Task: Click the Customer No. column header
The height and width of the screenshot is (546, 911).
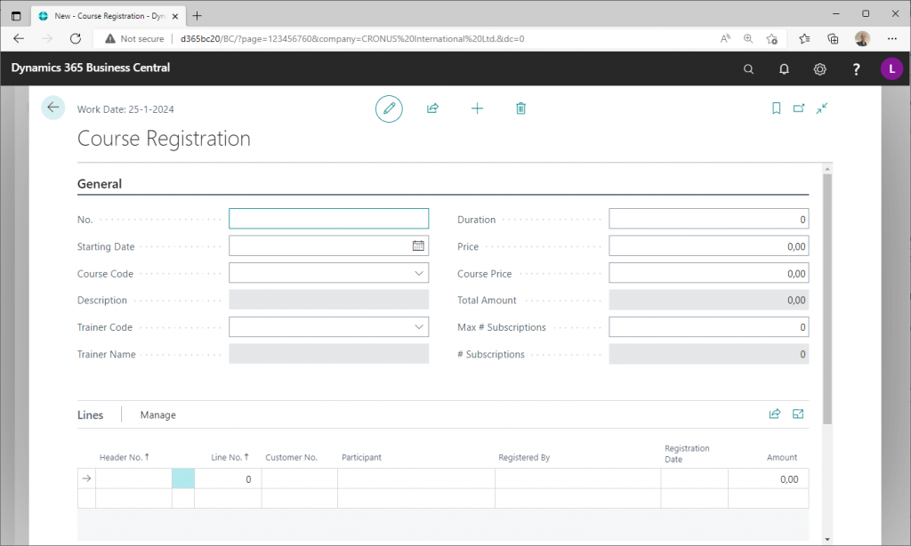Action: click(291, 457)
